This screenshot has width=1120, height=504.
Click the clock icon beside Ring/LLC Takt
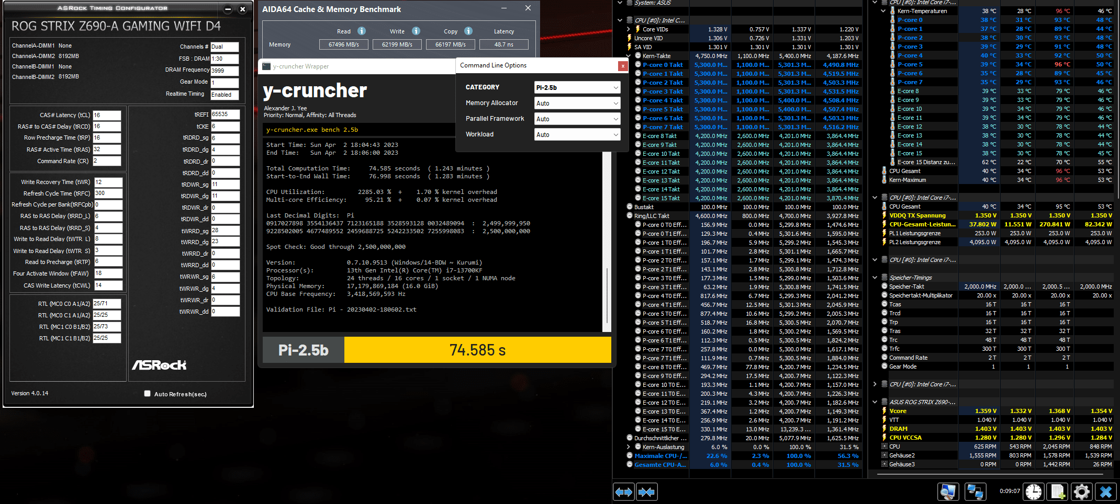[630, 216]
